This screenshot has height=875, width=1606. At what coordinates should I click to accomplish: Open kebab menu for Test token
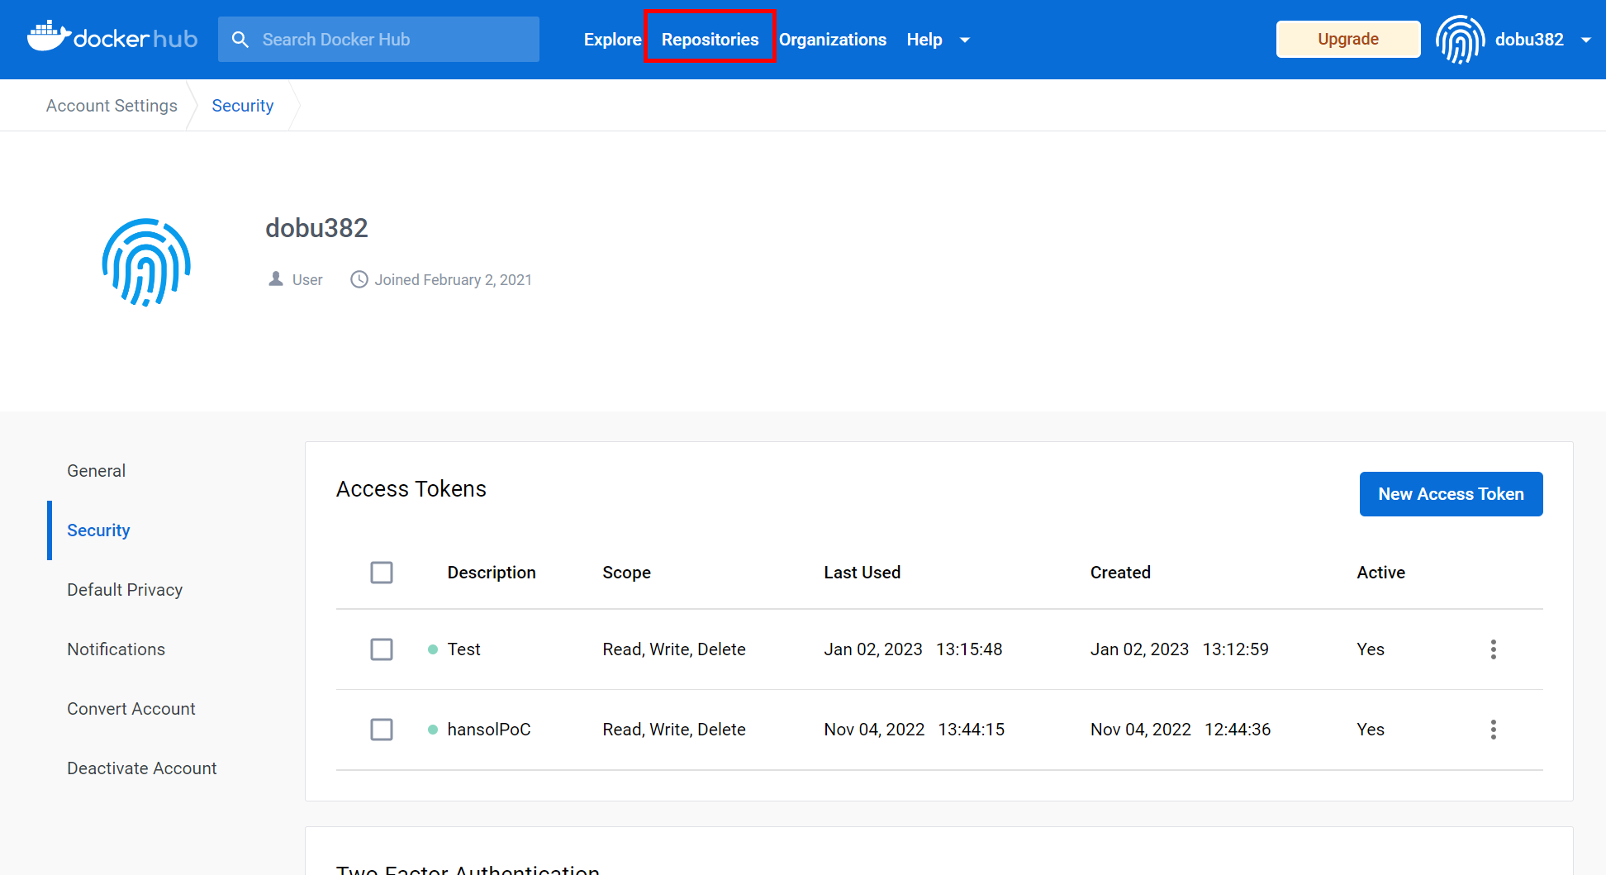(x=1493, y=649)
